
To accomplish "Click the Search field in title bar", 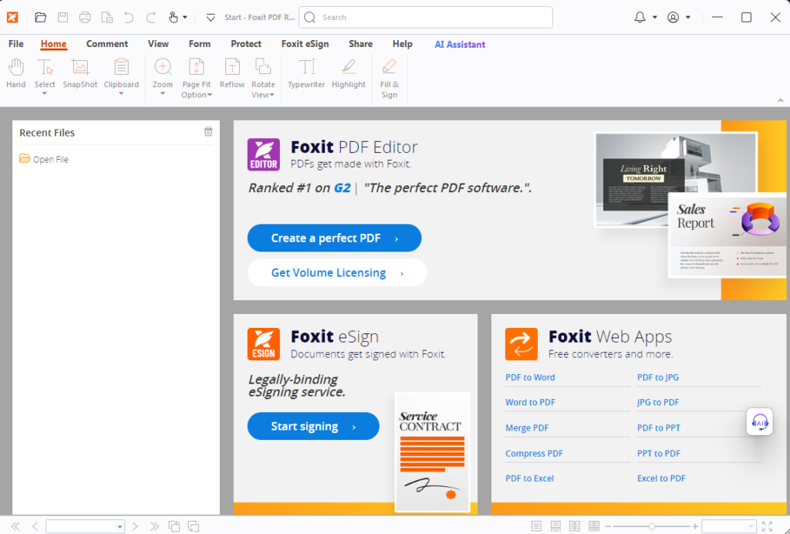I will (426, 17).
